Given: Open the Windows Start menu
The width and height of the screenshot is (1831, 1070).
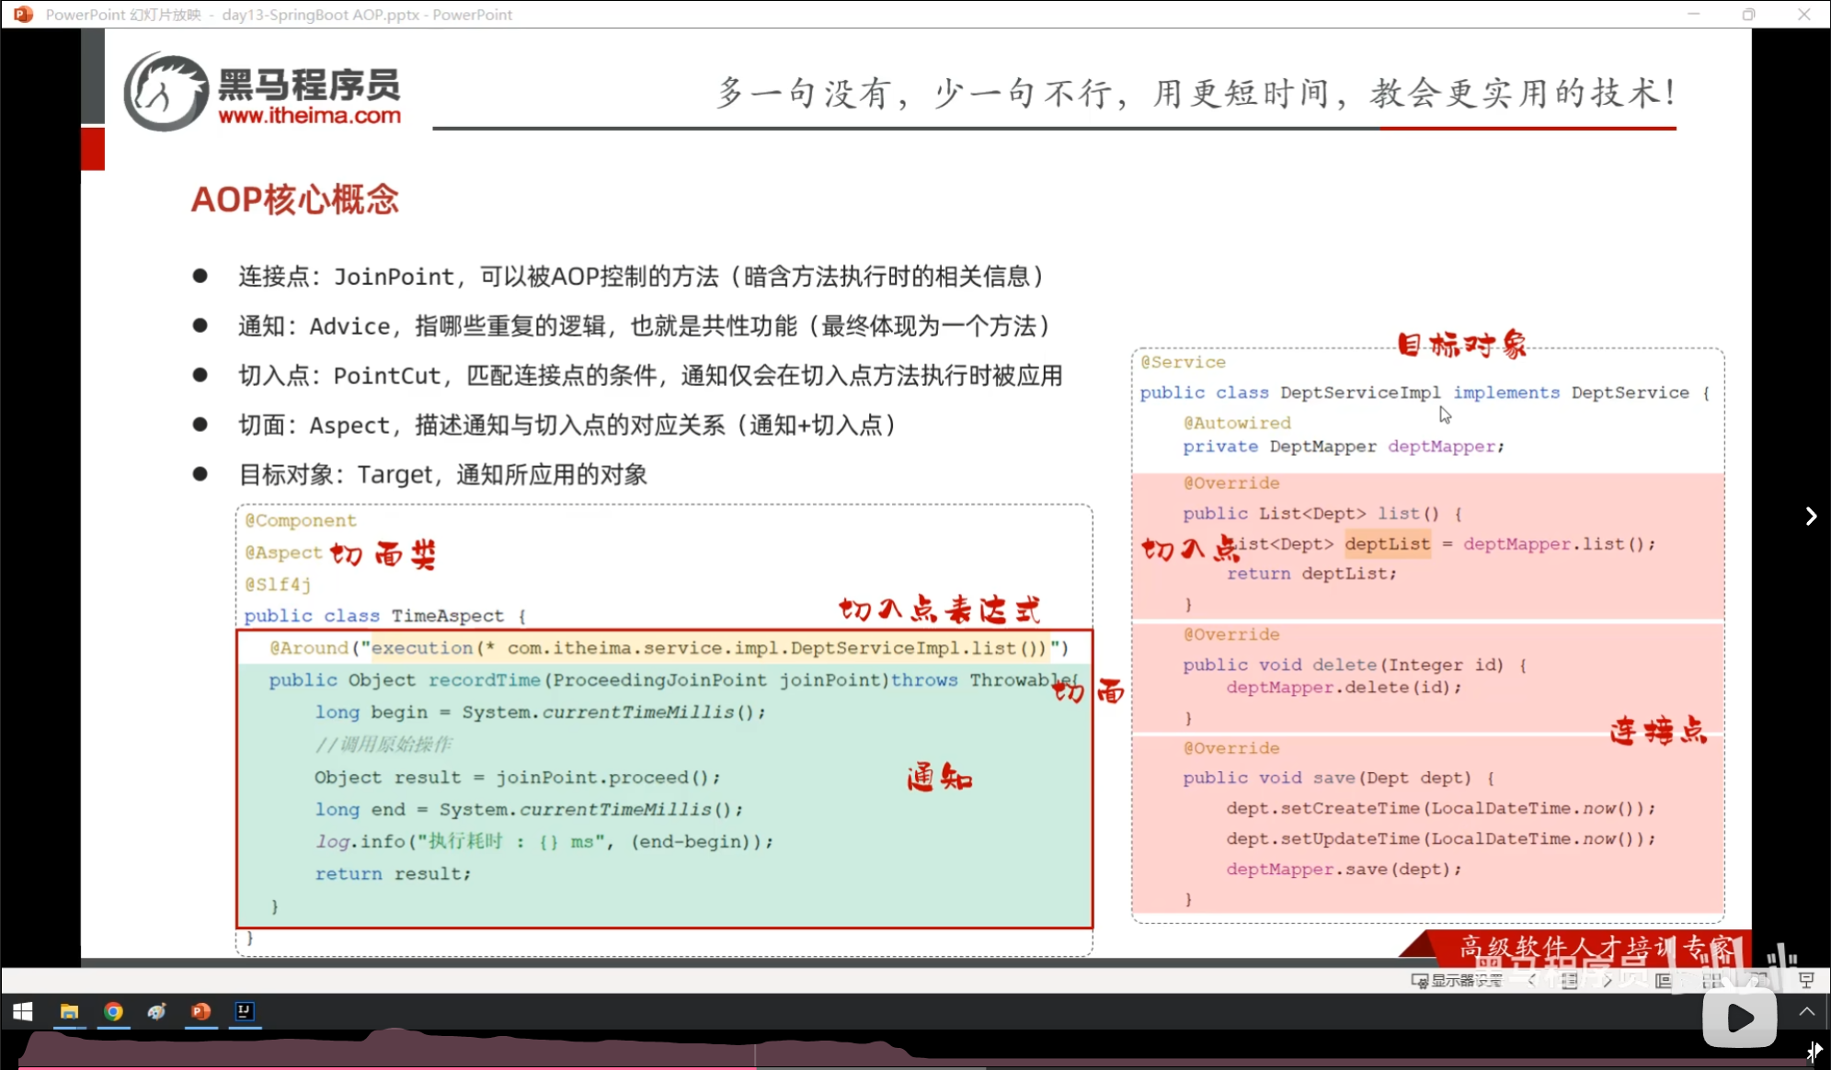Looking at the screenshot, I should coord(23,1012).
